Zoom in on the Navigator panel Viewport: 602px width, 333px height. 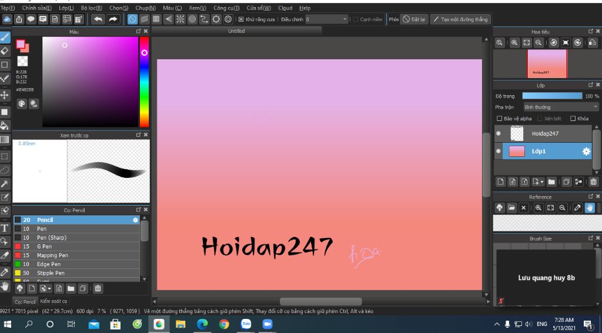tap(515, 43)
